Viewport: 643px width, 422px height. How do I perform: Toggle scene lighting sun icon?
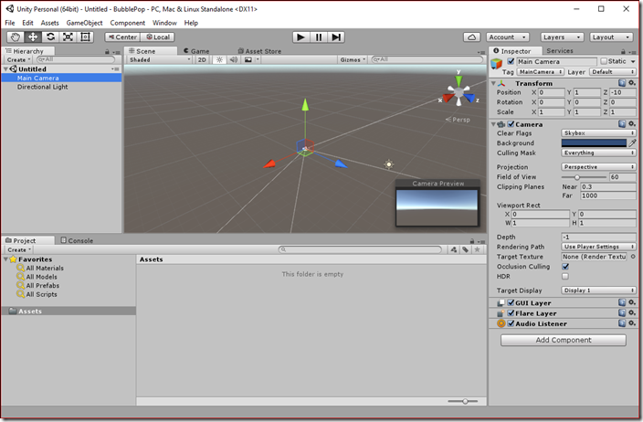coord(220,60)
